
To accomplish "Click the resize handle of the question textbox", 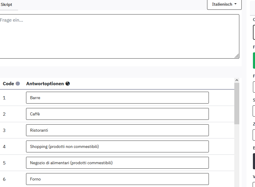I will coord(237,56).
